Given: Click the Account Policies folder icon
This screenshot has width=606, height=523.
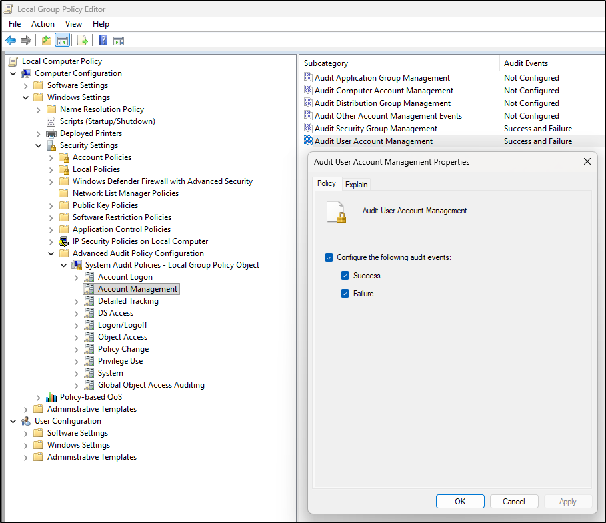Looking at the screenshot, I should pyautogui.click(x=64, y=158).
